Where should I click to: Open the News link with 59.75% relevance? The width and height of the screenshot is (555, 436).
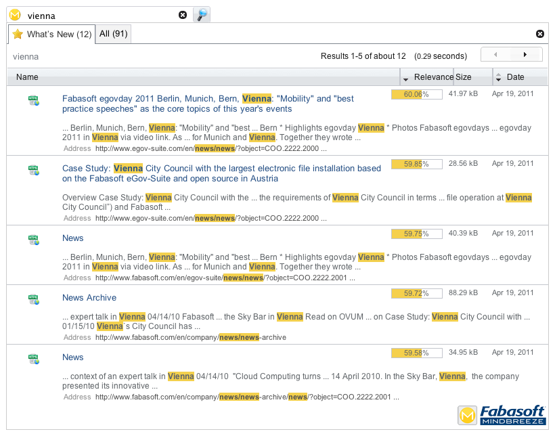73,238
